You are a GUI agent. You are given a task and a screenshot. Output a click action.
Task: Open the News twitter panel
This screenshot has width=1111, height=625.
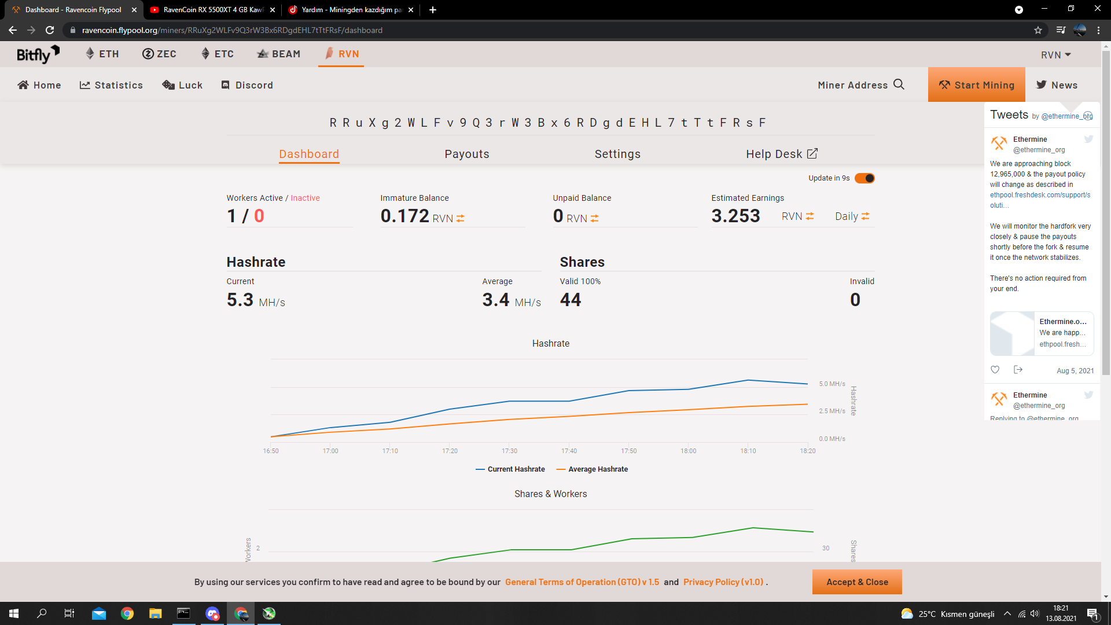(1057, 85)
